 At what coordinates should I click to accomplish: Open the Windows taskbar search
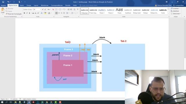pyautogui.click(x=6, y=102)
